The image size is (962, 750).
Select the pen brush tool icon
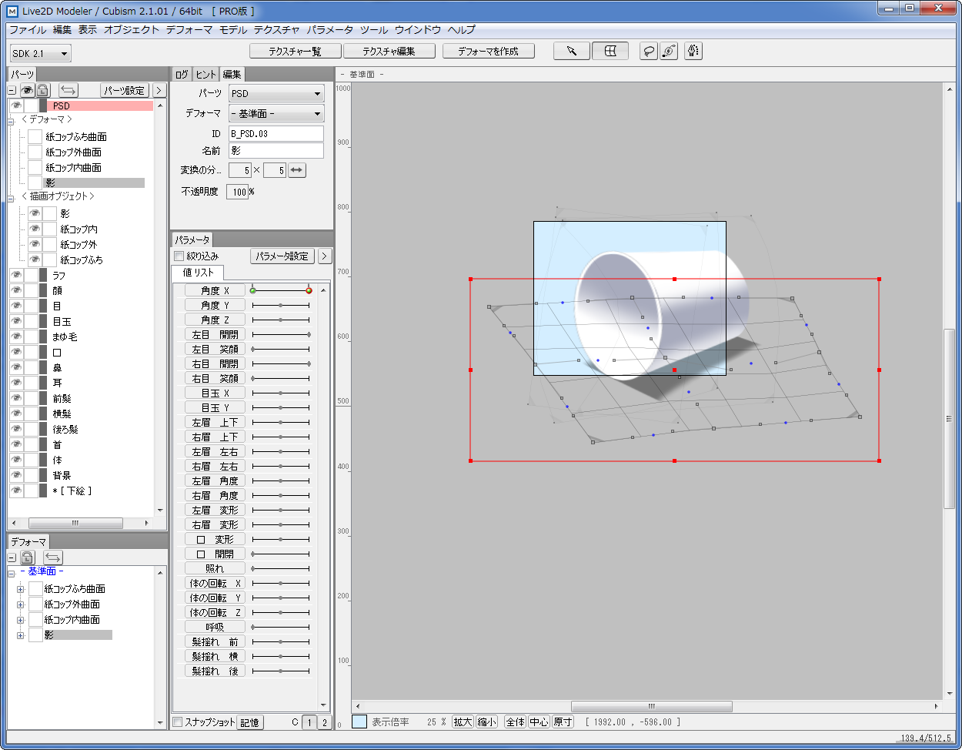[693, 51]
